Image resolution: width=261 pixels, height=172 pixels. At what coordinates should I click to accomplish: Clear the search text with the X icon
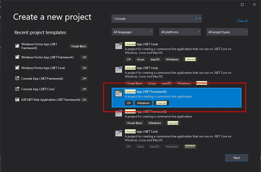point(196,19)
